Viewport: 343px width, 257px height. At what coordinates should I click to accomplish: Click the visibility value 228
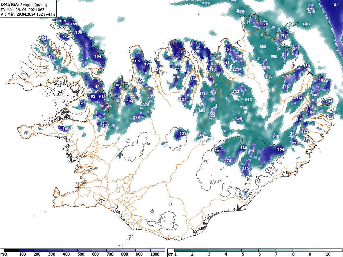pyautogui.click(x=264, y=24)
